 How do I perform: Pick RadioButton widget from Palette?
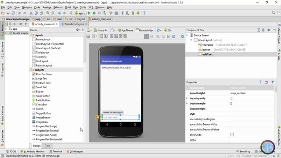[x=41, y=100]
